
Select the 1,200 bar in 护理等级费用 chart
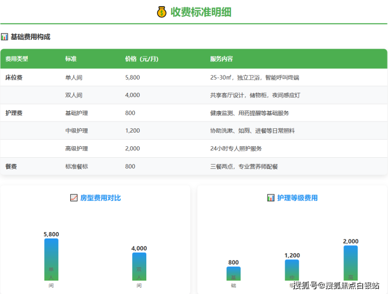click(x=292, y=269)
